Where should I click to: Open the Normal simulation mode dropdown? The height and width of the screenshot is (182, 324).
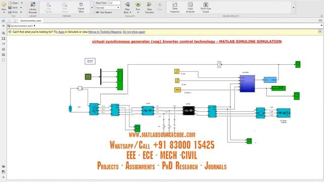(108, 8)
